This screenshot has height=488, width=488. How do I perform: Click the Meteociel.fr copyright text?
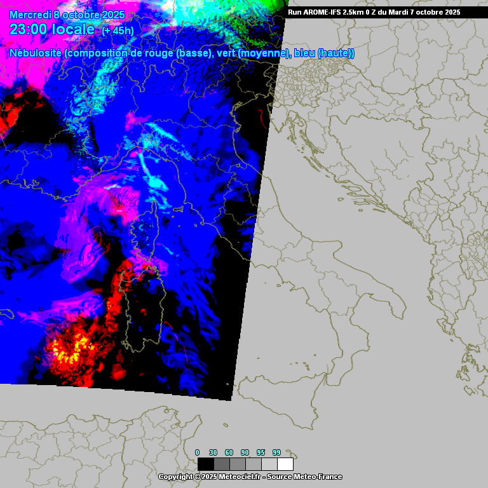coord(210,477)
